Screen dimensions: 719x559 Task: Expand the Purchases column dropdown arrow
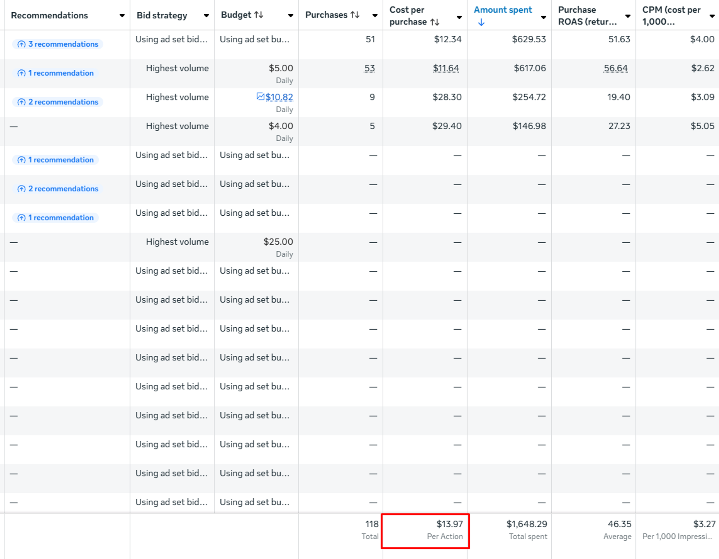[375, 15]
